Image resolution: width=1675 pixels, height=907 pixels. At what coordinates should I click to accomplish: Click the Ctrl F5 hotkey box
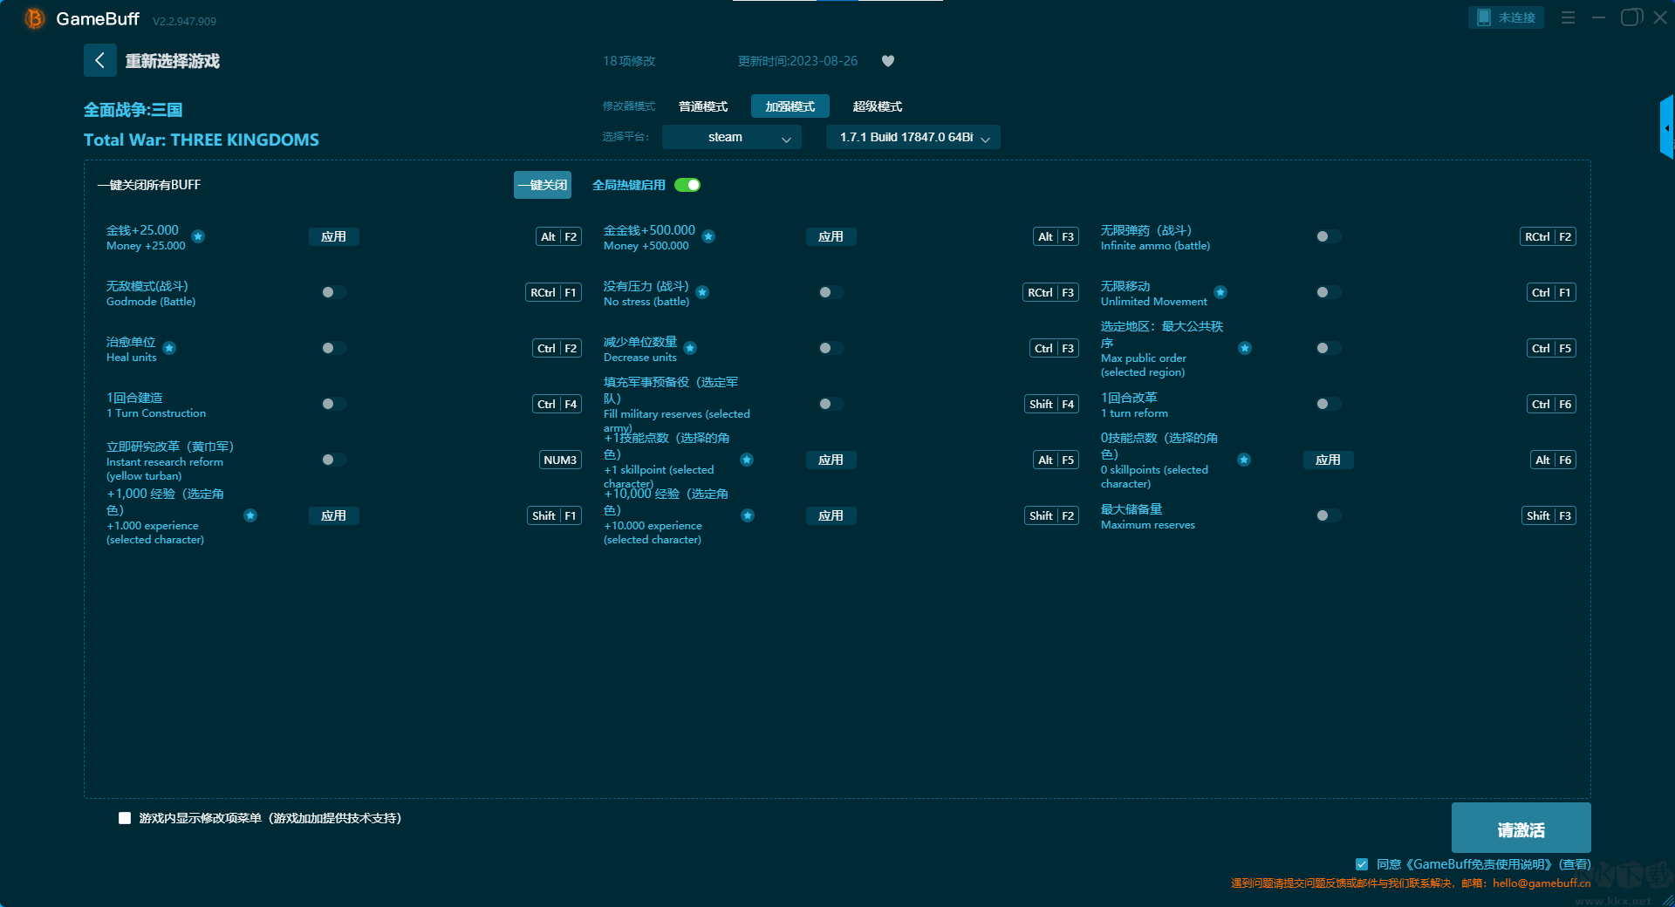1551,348
